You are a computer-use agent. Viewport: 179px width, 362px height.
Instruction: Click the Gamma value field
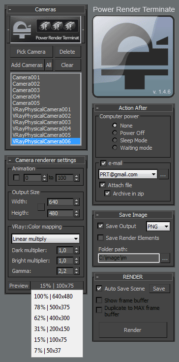click(65, 271)
